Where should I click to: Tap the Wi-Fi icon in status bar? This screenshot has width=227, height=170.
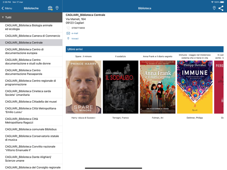click(212, 2)
